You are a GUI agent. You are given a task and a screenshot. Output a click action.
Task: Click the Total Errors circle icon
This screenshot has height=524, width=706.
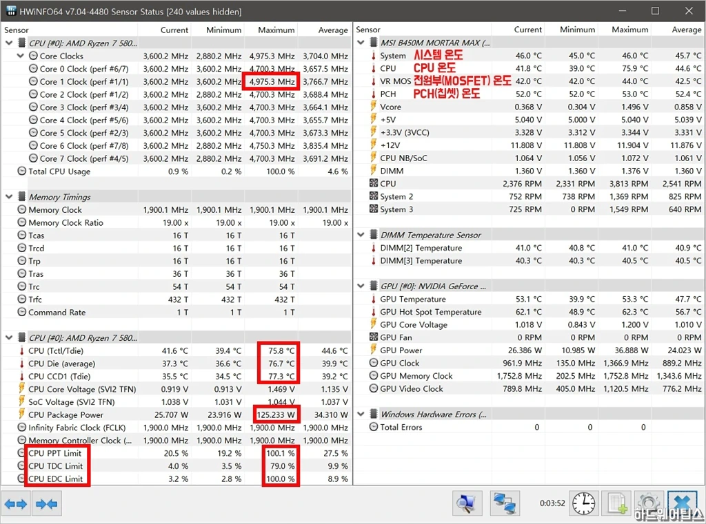pyautogui.click(x=373, y=427)
